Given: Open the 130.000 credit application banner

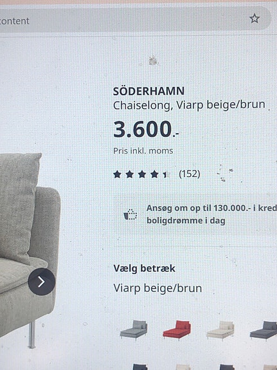Looking at the screenshot, I should 195,214.
